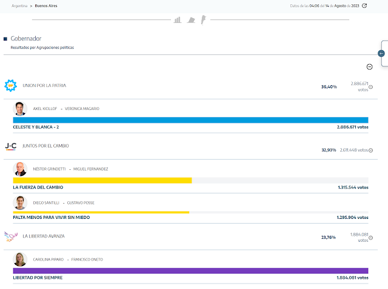The height and width of the screenshot is (289, 388).
Task: Click the 2.611.448 votos total
Action: click(354, 150)
